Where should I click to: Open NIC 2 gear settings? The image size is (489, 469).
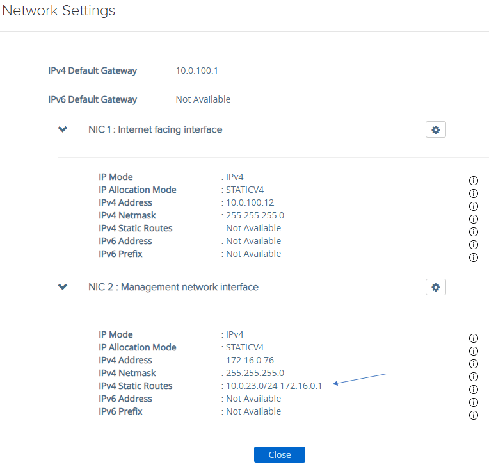[x=435, y=287]
